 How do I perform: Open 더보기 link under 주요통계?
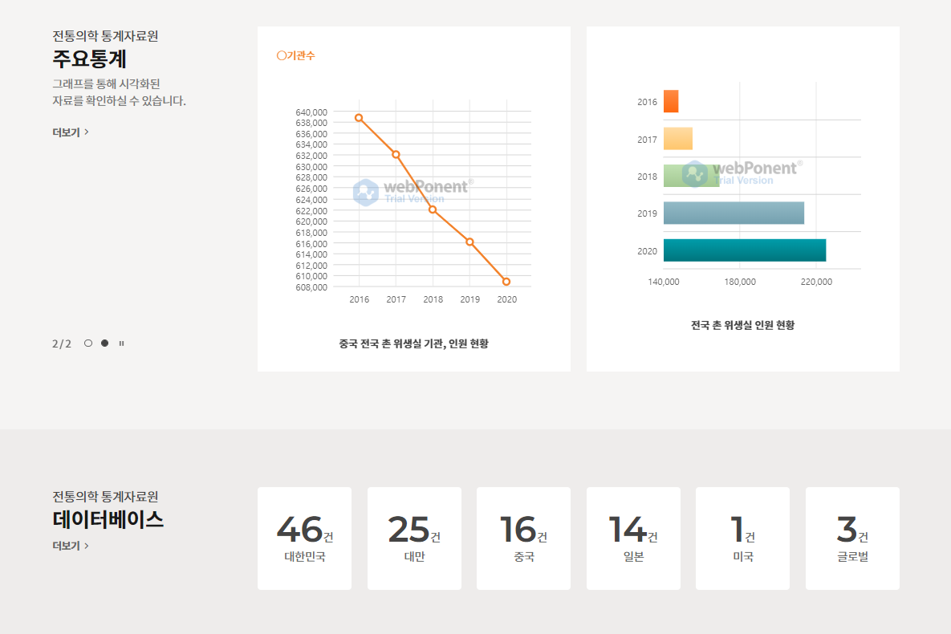71,132
